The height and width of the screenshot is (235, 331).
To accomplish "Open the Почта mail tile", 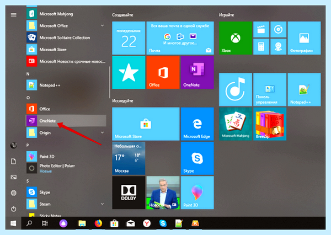I will coord(180,38).
